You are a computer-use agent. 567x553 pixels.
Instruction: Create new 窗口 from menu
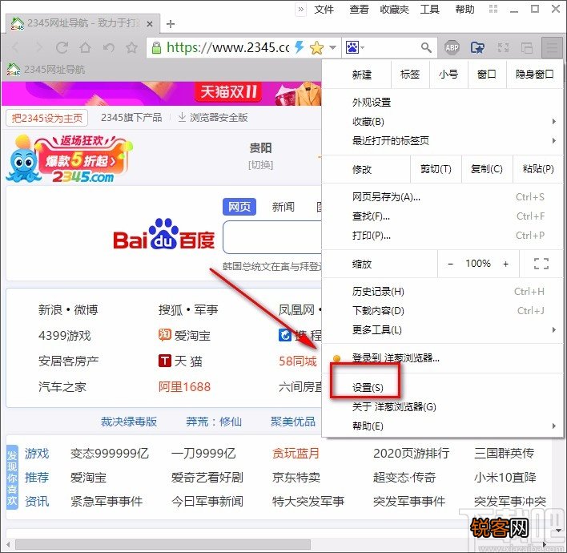tap(487, 75)
